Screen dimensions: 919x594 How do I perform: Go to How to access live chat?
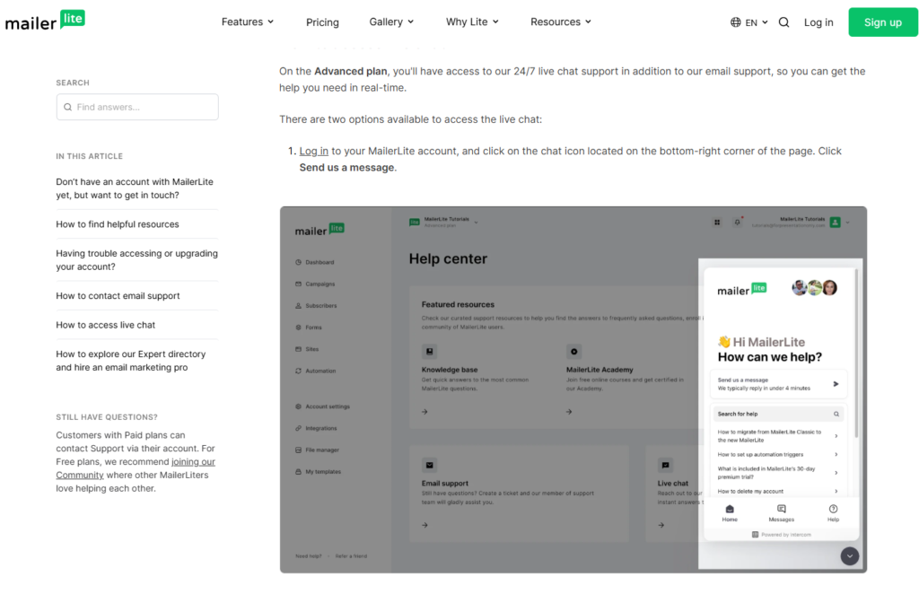coord(106,325)
